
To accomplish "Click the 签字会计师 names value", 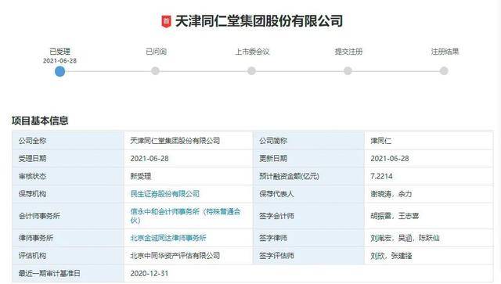I will point(395,216).
